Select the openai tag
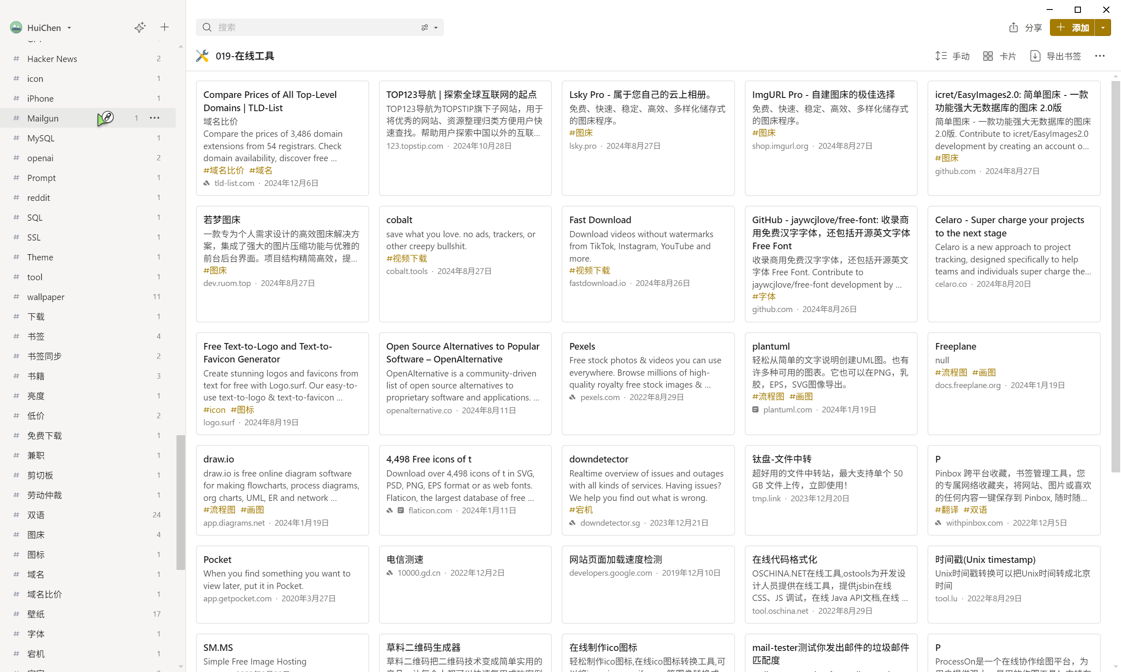The height and width of the screenshot is (672, 1121). pos(88,157)
